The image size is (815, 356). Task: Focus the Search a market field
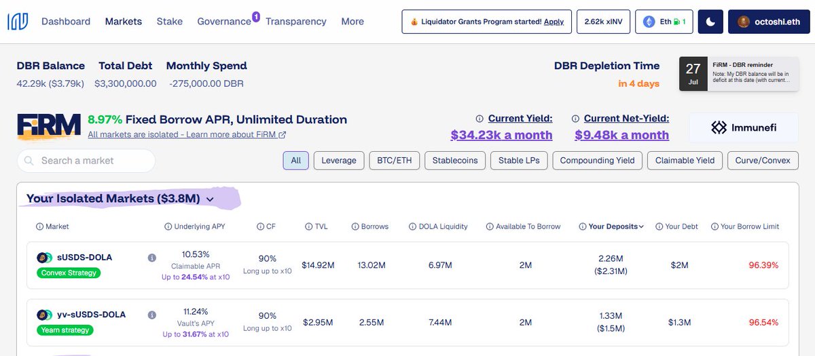[x=86, y=161]
